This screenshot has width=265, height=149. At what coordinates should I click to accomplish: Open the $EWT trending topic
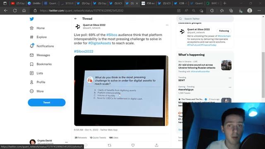click(x=182, y=80)
